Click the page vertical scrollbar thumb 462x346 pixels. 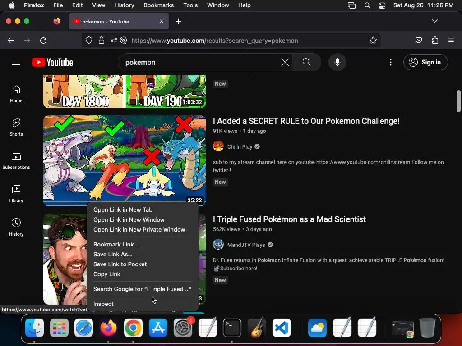[x=458, y=101]
